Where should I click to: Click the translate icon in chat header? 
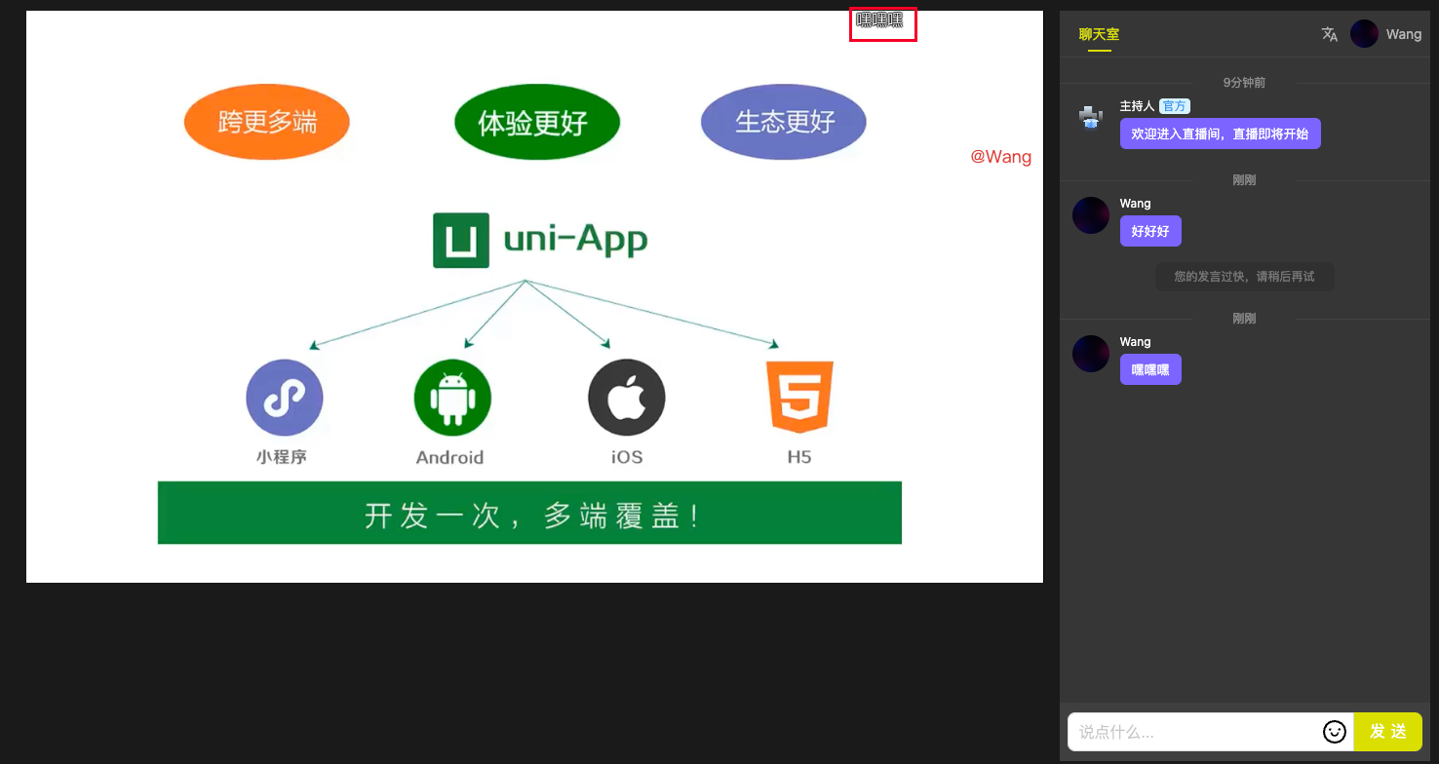[x=1329, y=34]
